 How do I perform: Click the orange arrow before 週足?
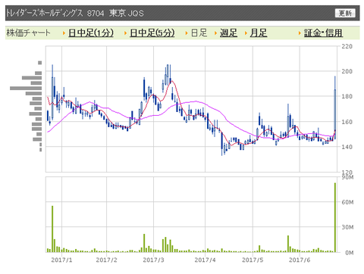215,33
